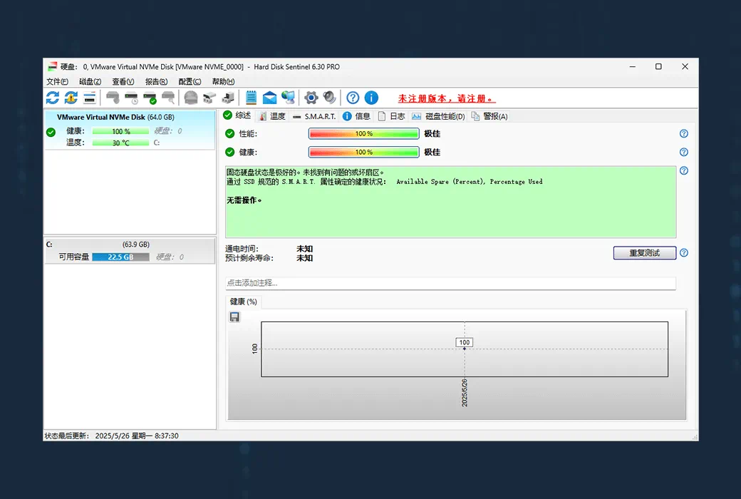Image resolution: width=741 pixels, height=499 pixels.
Task: Click the 点击添加注释 comment field
Action: [450, 283]
